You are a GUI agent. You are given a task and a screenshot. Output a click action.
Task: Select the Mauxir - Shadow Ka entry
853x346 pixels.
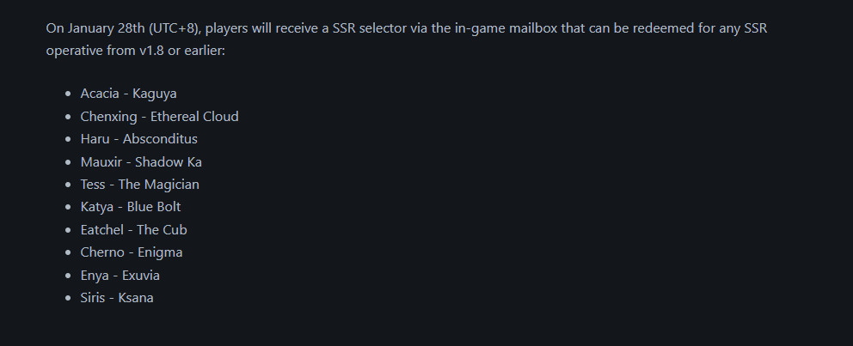141,162
